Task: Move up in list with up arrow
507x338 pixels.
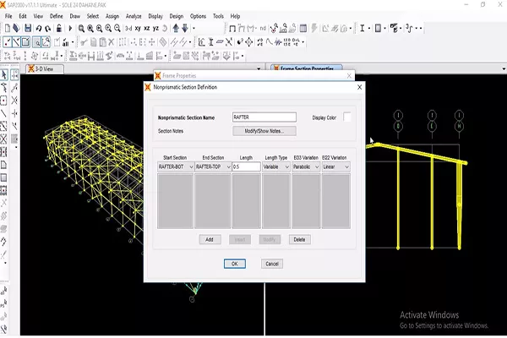Action: (x=175, y=28)
